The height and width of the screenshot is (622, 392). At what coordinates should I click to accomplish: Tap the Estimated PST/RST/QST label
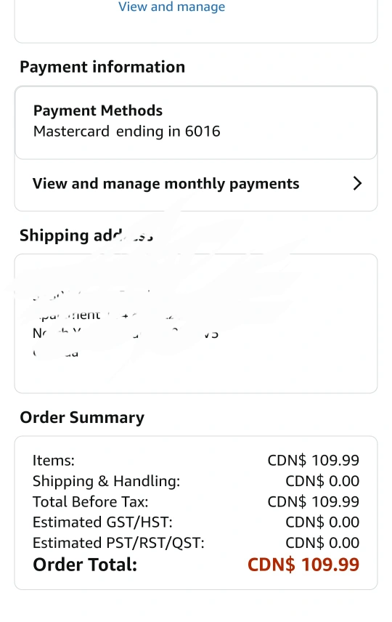point(118,543)
